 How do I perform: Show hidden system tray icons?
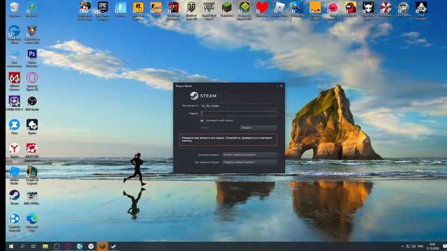[402, 246]
